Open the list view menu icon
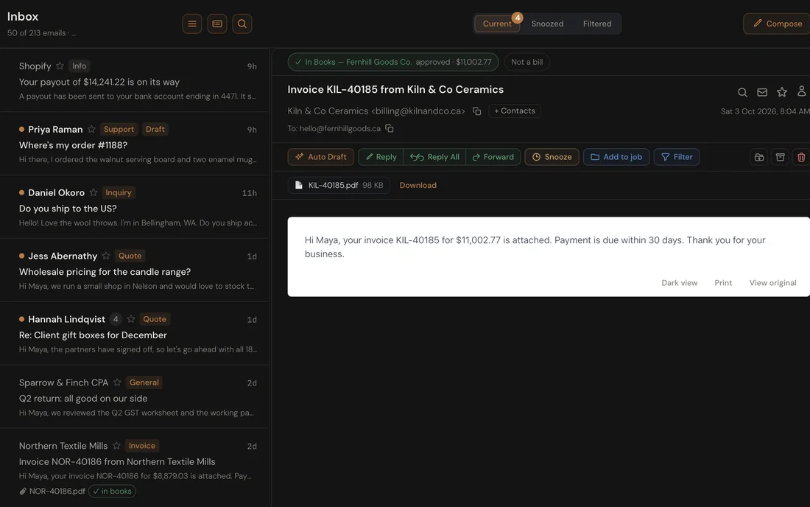 point(191,24)
